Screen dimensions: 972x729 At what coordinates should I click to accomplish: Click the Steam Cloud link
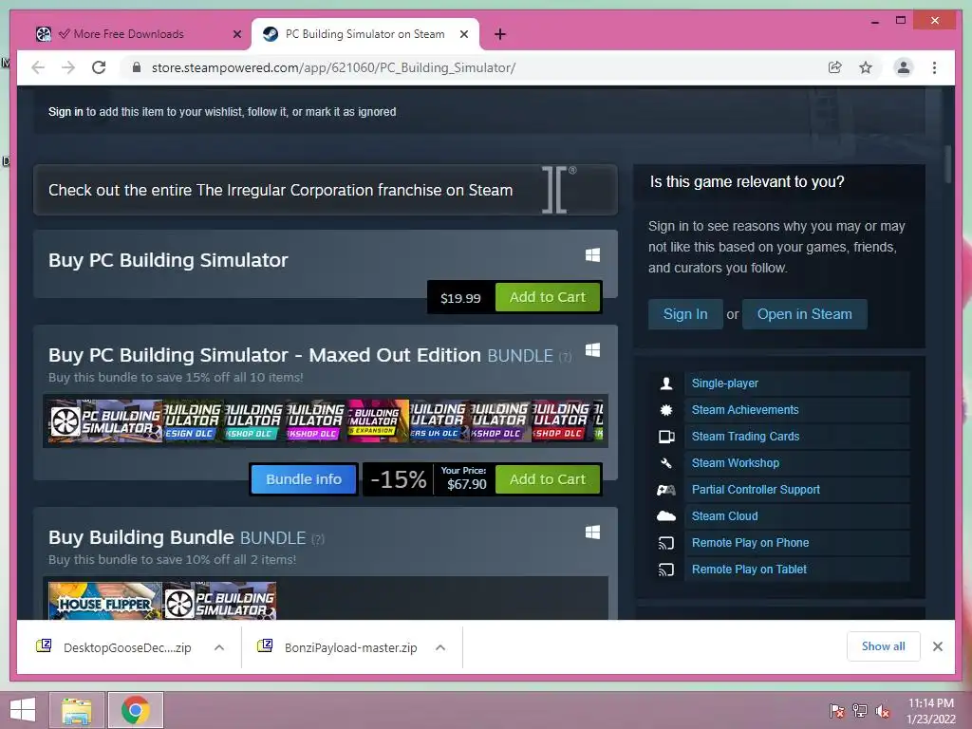click(724, 516)
